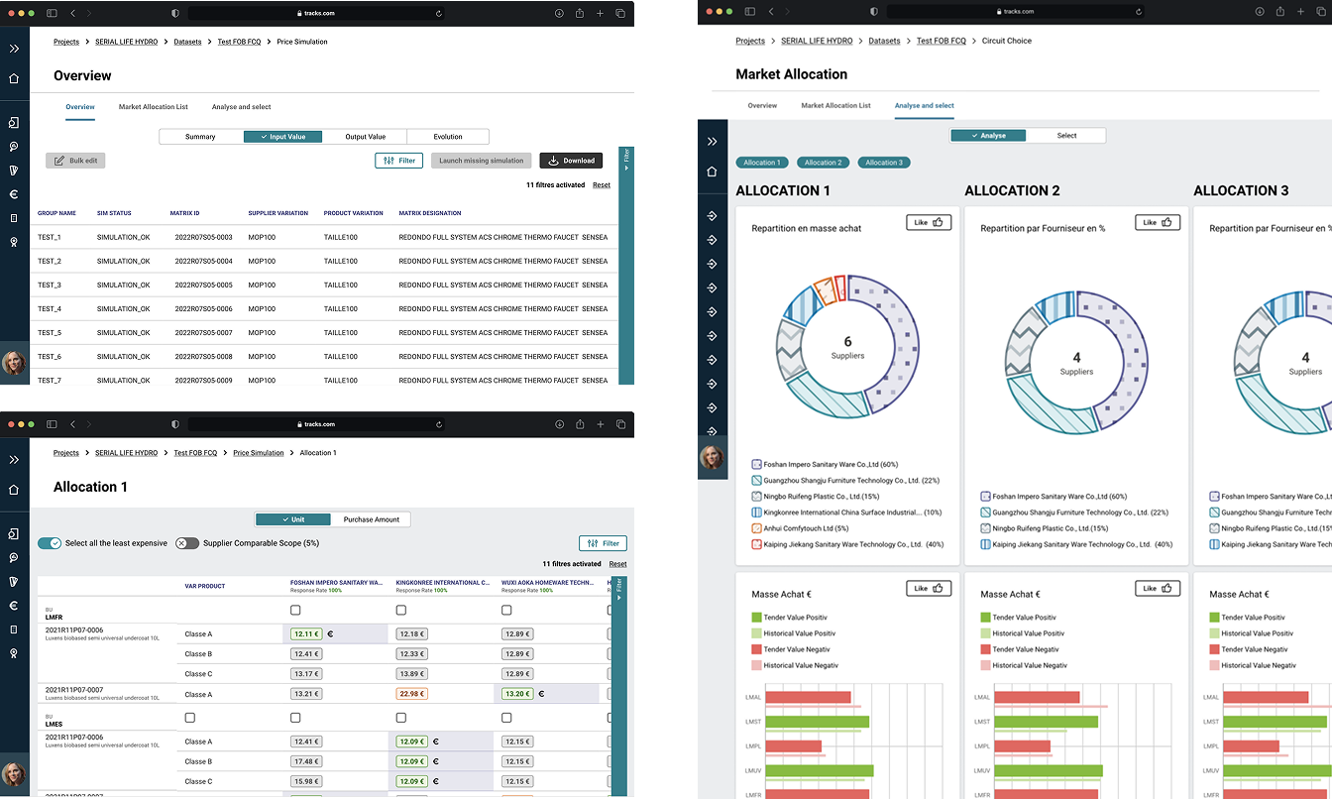Click award ribbon icon in Overview window sidebar
This screenshot has height=800, width=1332.
[x=14, y=242]
